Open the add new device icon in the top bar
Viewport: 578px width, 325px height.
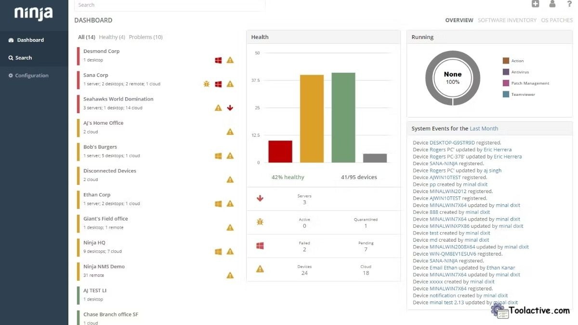coord(535,4)
